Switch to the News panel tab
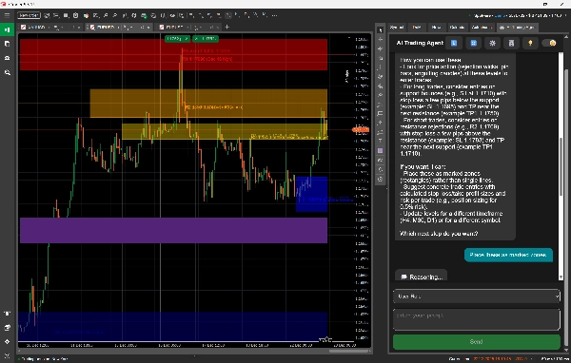Screen dimensions: 571x363 tap(436, 28)
